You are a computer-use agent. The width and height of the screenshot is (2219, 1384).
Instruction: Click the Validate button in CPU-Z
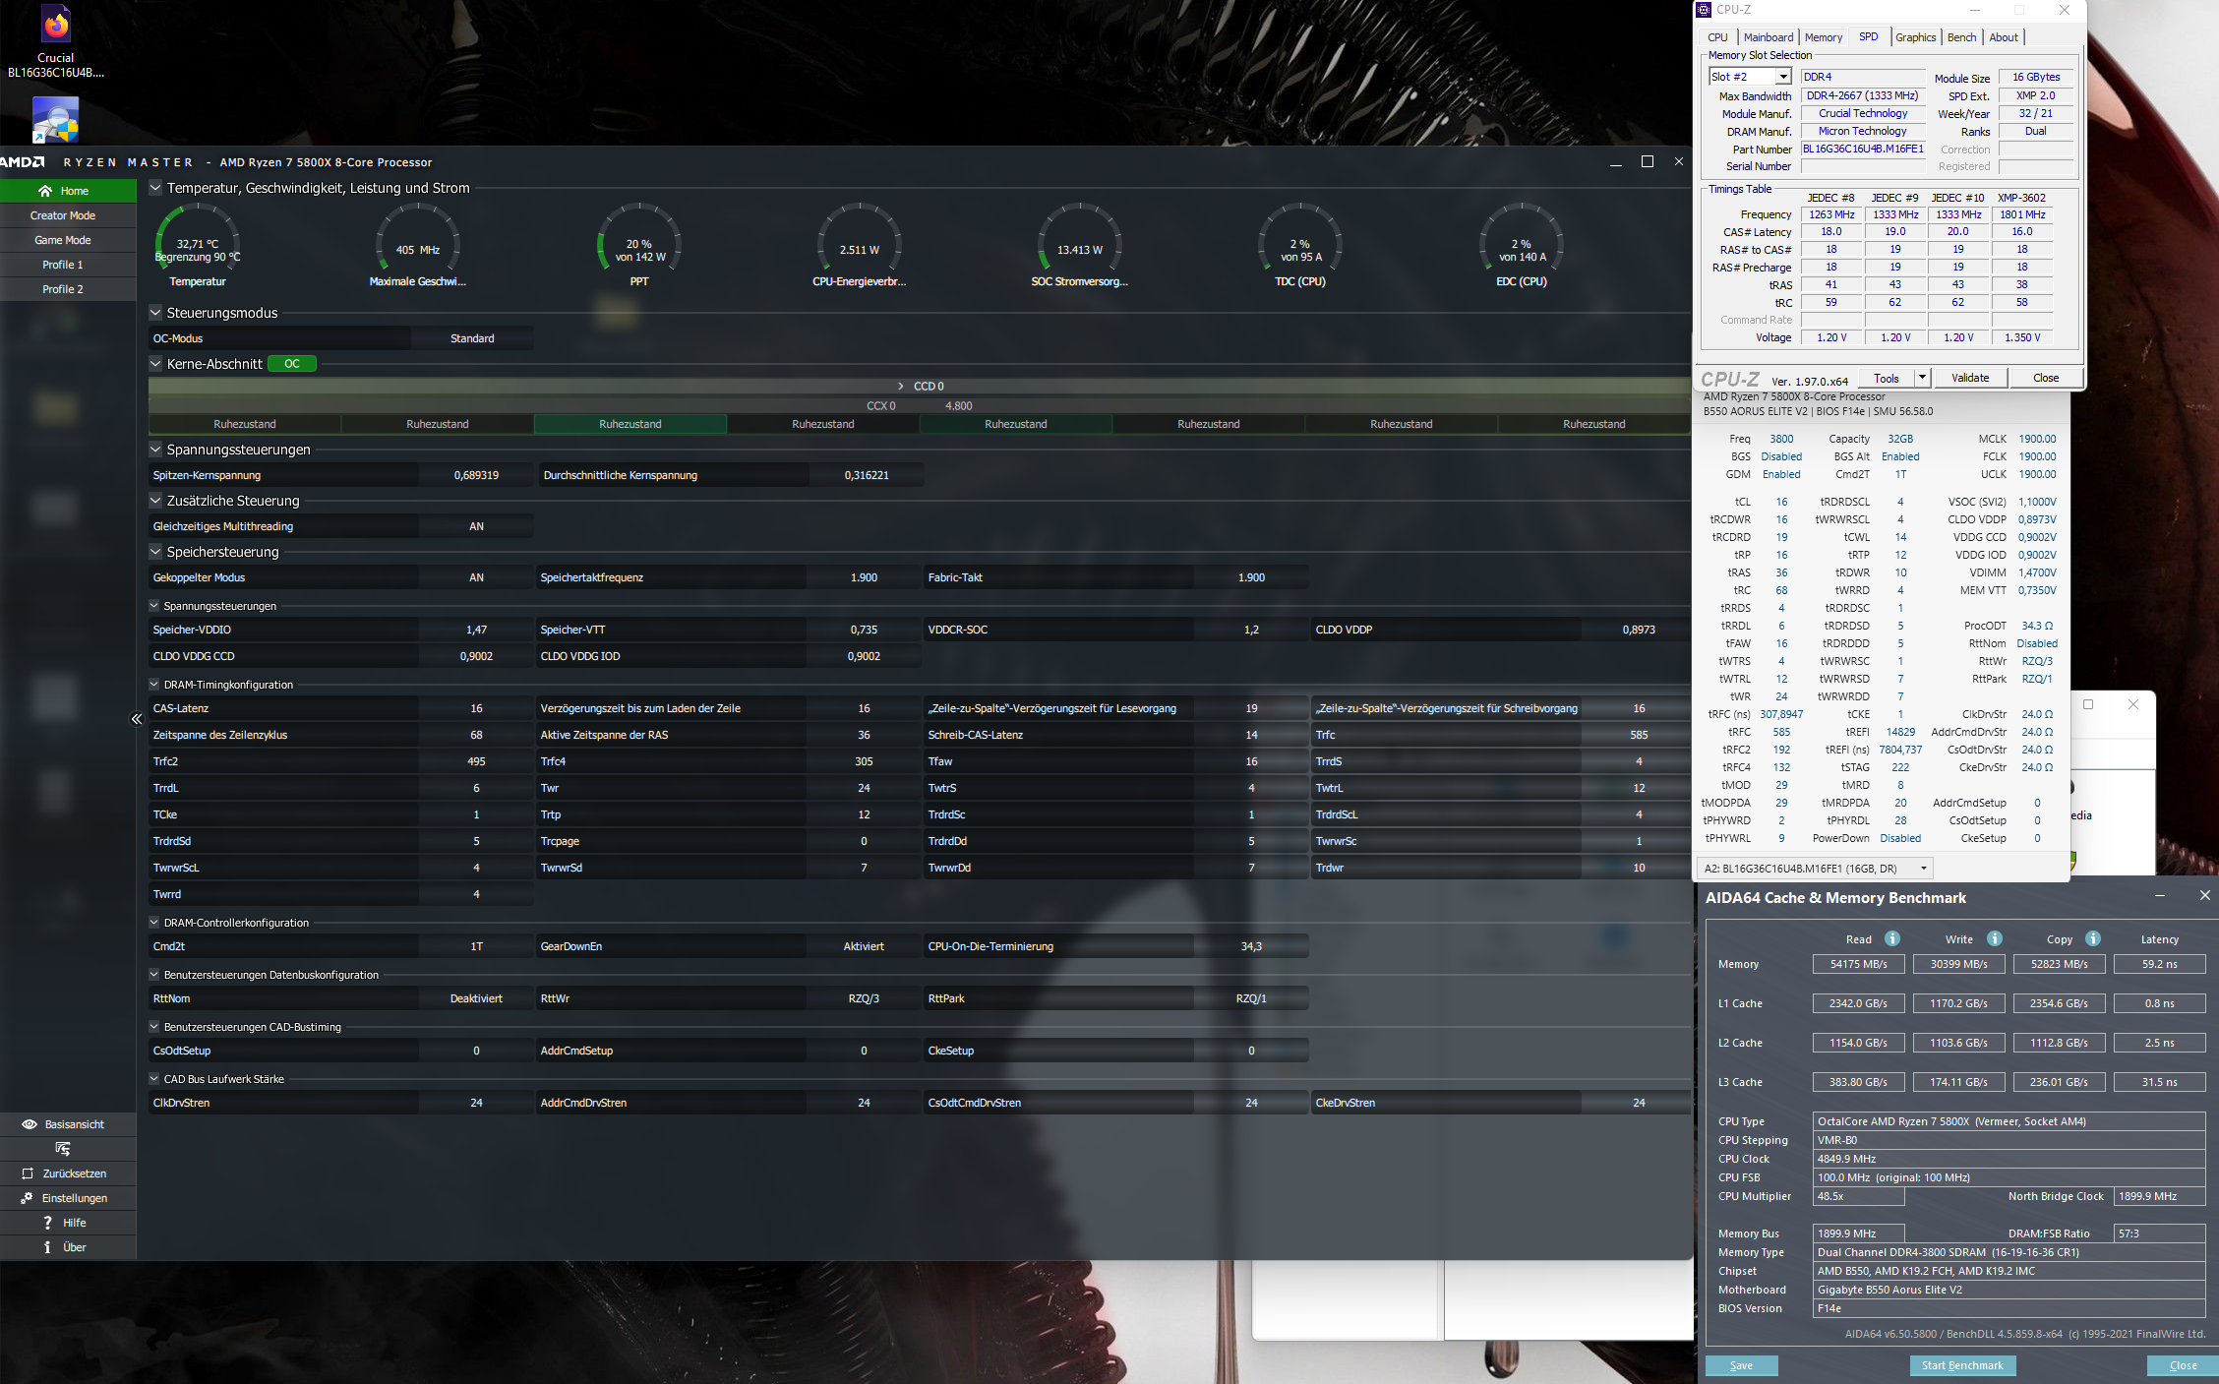1969,378
